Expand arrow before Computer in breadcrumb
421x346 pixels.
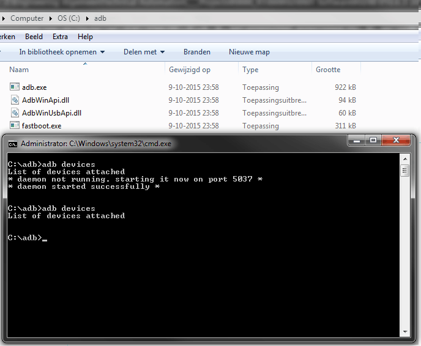4,18
